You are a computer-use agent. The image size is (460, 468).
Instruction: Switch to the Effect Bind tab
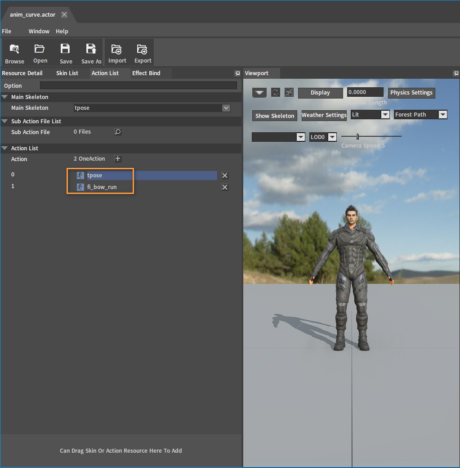[x=146, y=73]
